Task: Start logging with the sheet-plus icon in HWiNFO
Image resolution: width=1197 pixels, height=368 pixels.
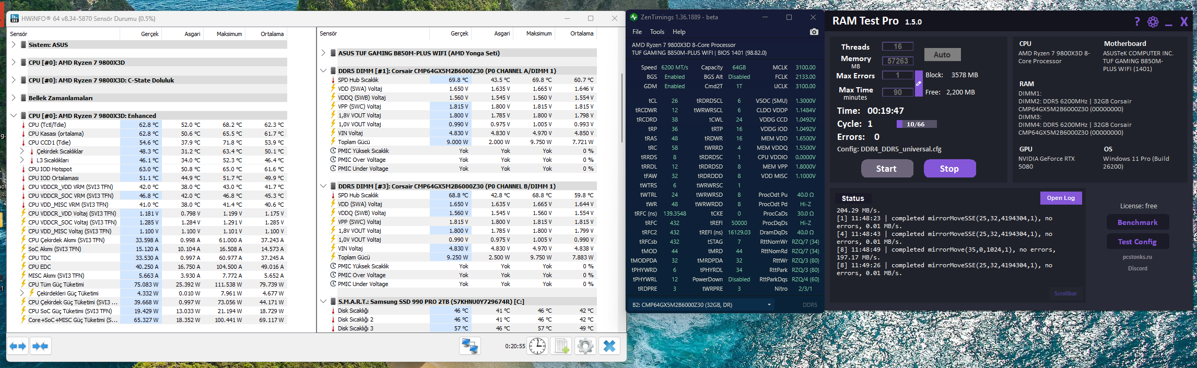Action: (x=561, y=346)
